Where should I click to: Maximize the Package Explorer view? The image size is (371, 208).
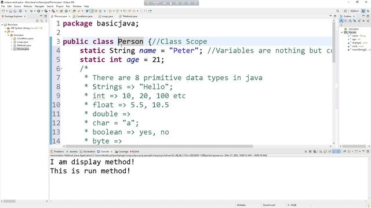46,16
